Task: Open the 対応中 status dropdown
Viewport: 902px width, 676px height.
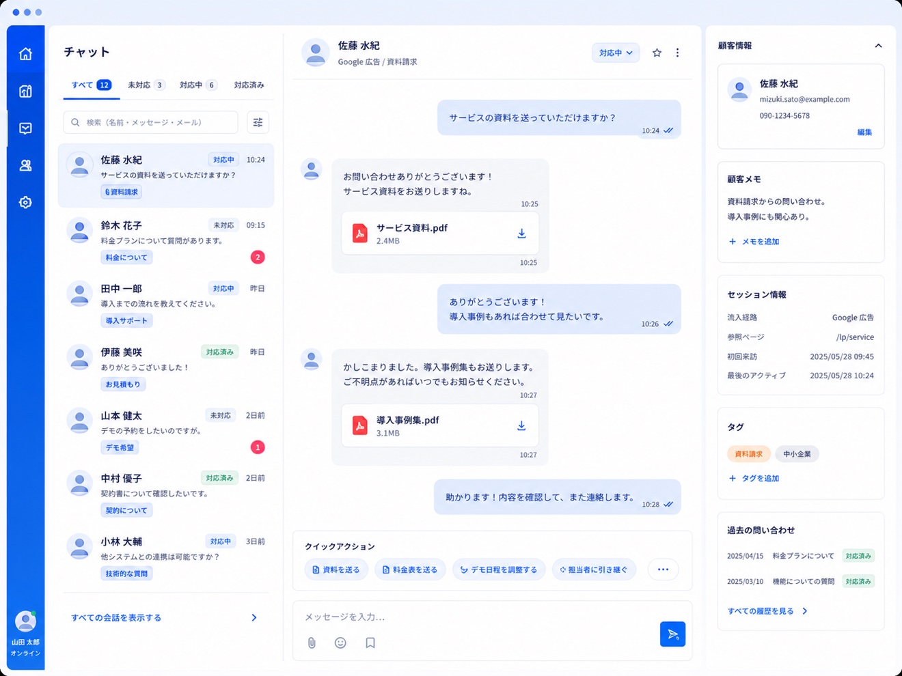Action: click(616, 53)
